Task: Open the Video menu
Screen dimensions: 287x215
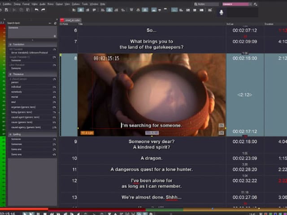Action: point(35,4)
